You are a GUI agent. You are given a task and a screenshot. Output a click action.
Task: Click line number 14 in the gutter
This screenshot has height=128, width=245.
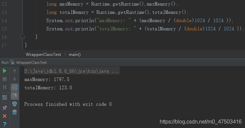[x=4, y=21]
